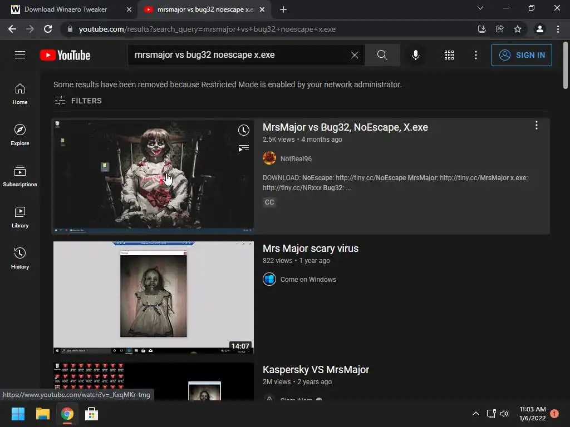Click Chrome icon in taskbar
The height and width of the screenshot is (427, 570).
(x=67, y=414)
